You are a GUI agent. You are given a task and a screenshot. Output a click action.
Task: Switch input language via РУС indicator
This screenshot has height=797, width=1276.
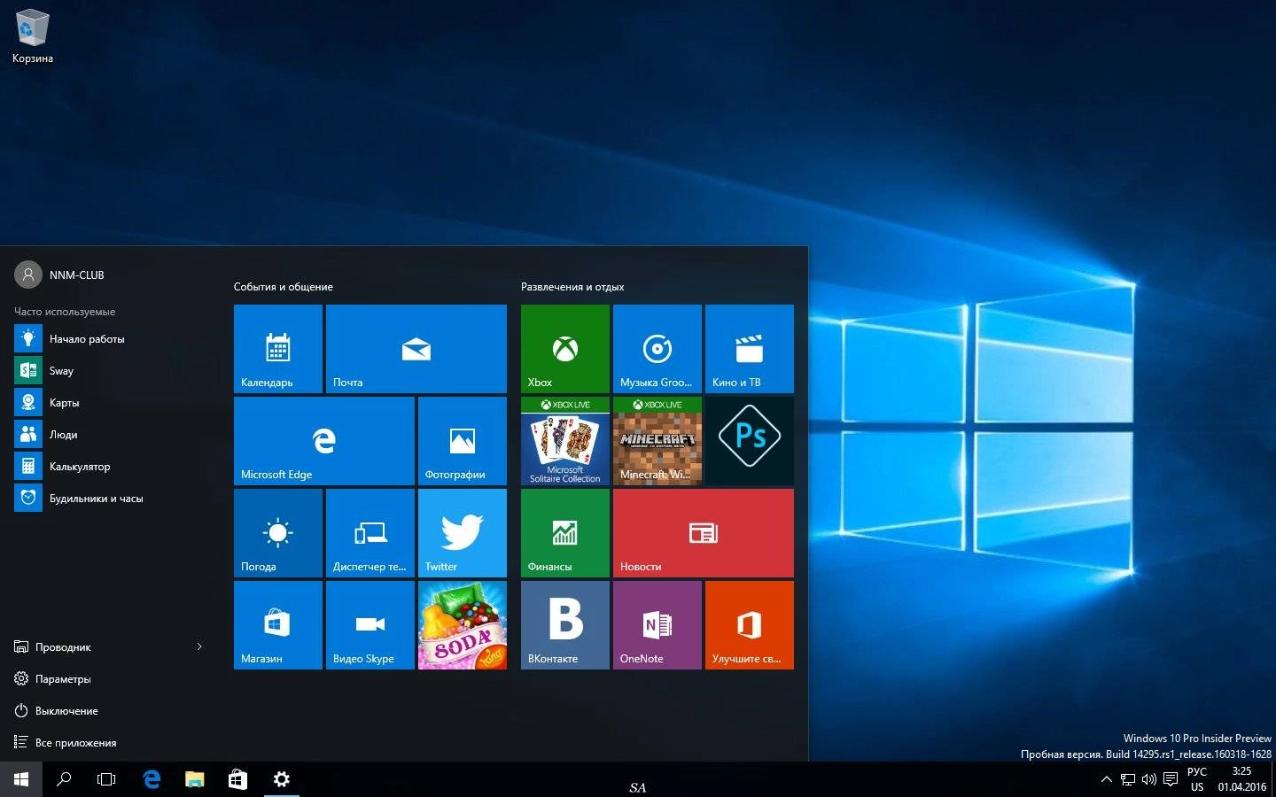point(1197,779)
